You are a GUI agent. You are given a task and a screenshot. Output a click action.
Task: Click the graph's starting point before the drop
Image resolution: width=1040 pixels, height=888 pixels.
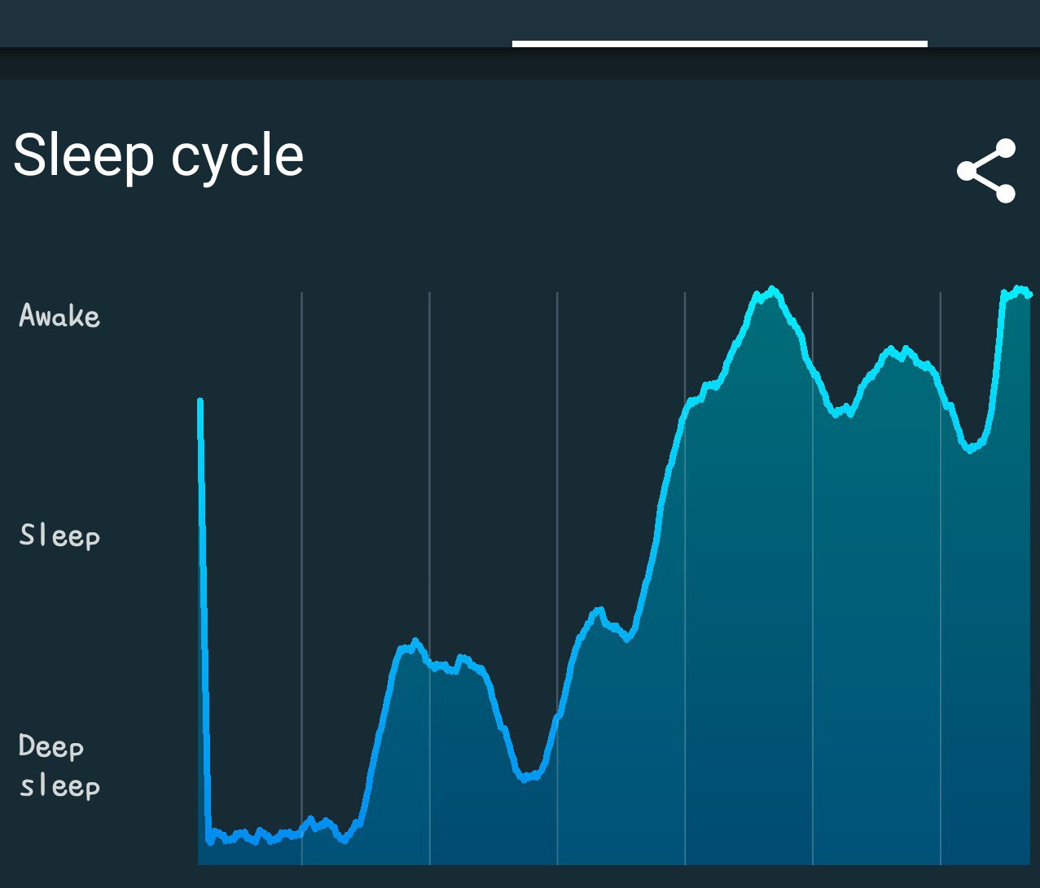[x=200, y=402]
